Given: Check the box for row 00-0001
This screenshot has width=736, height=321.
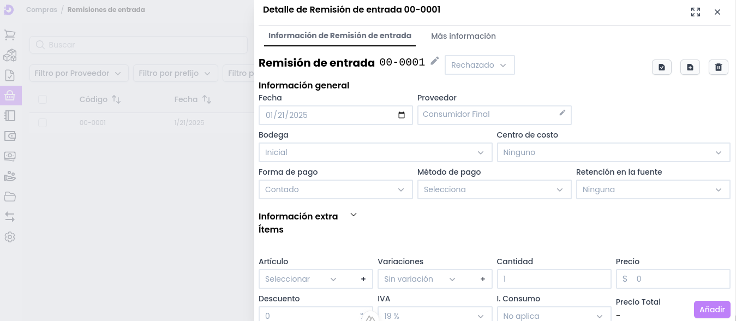Looking at the screenshot, I should 43,123.
